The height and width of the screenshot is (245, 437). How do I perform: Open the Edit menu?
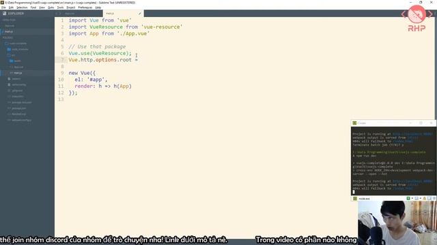(x=11, y=7)
